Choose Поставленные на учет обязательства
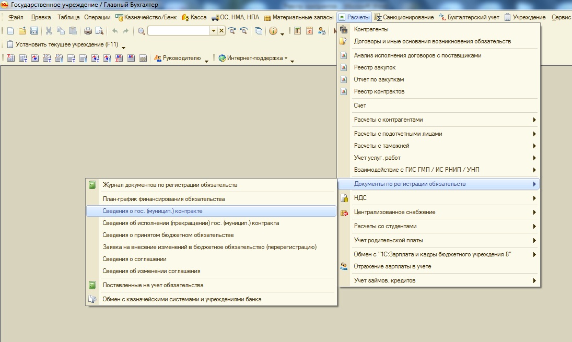The width and height of the screenshot is (572, 342). pyautogui.click(x=153, y=285)
